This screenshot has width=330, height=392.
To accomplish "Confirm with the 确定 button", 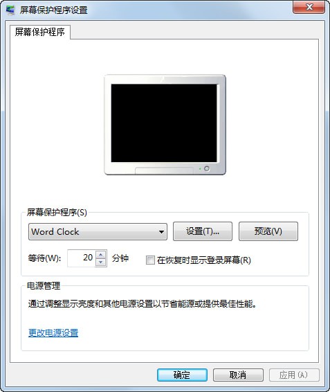I will tap(182, 375).
